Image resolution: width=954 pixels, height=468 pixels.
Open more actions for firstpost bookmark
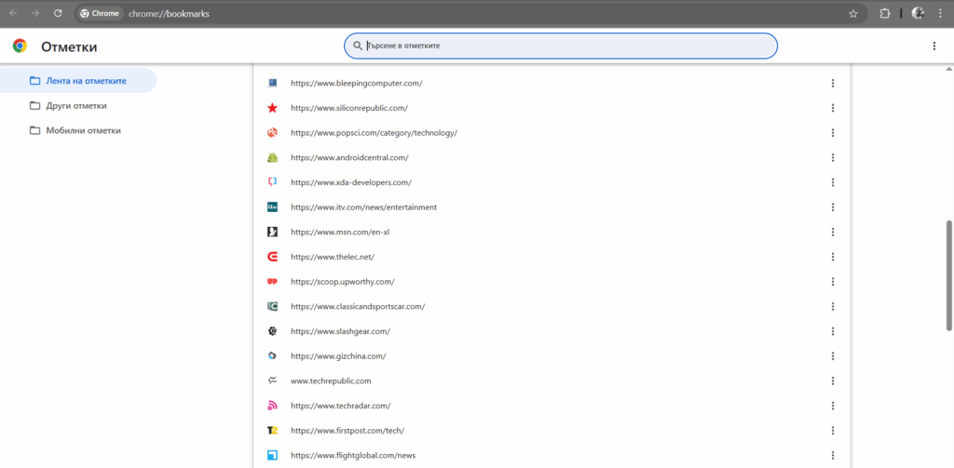[x=833, y=430]
